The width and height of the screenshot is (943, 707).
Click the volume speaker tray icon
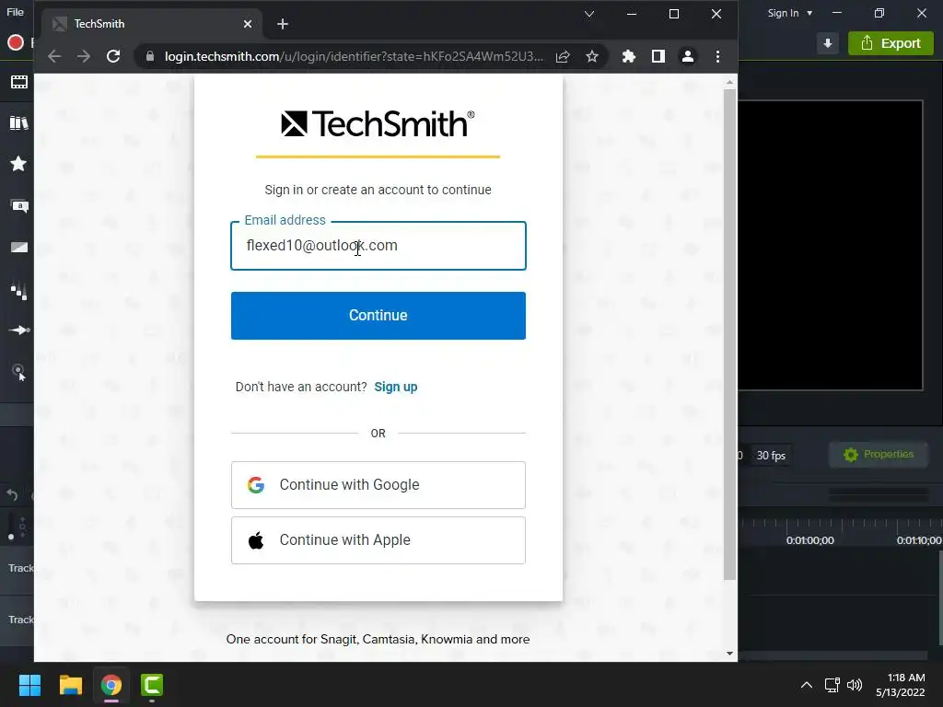(855, 685)
